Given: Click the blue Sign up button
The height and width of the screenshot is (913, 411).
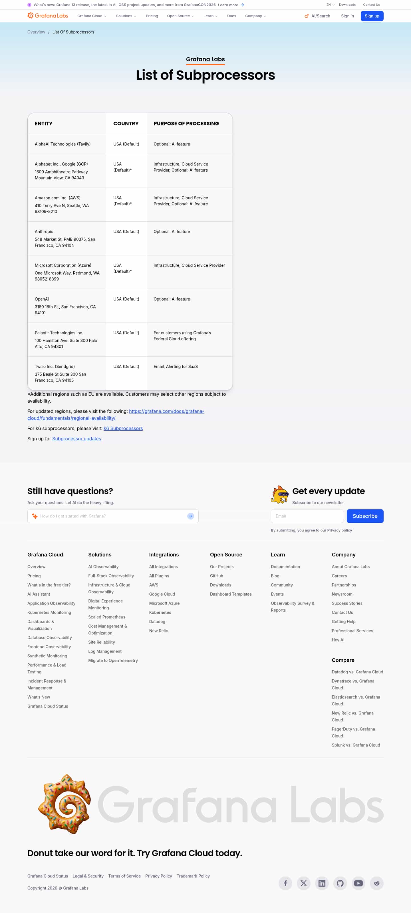Looking at the screenshot, I should tap(372, 16).
